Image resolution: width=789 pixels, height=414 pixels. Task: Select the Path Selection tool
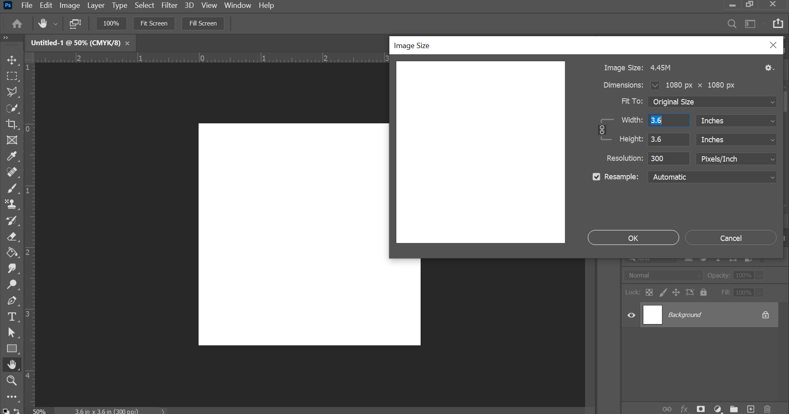click(12, 333)
